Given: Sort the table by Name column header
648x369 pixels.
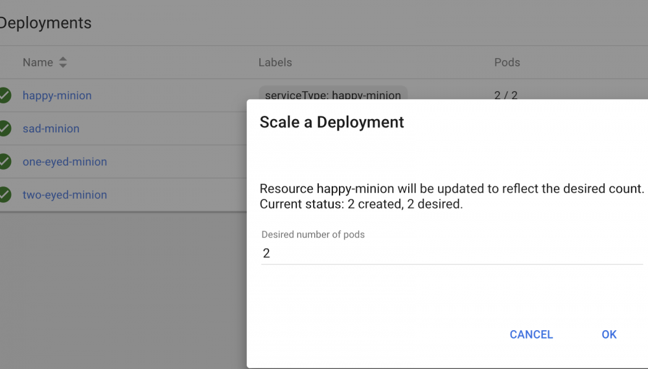Looking at the screenshot, I should tap(38, 63).
